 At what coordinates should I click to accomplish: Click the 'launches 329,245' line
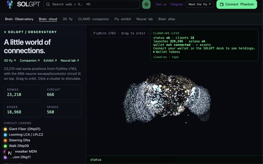[x=168, y=41]
